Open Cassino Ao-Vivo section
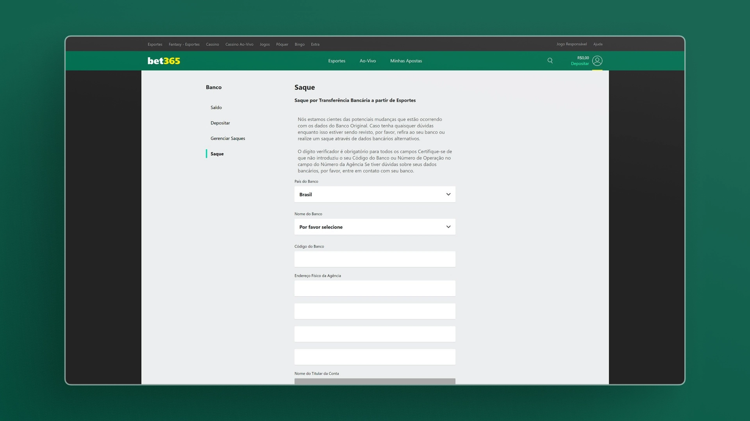750x421 pixels. tap(239, 44)
